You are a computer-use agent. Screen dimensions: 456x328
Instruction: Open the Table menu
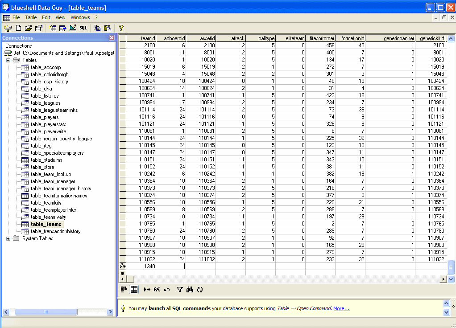point(31,17)
